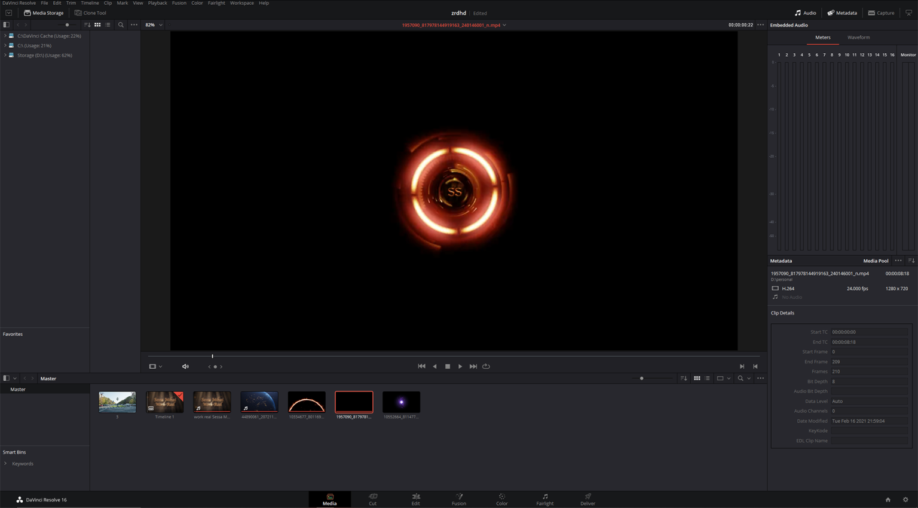Open the viewer clip name dropdown
Image resolution: width=918 pixels, height=508 pixels.
[504, 25]
